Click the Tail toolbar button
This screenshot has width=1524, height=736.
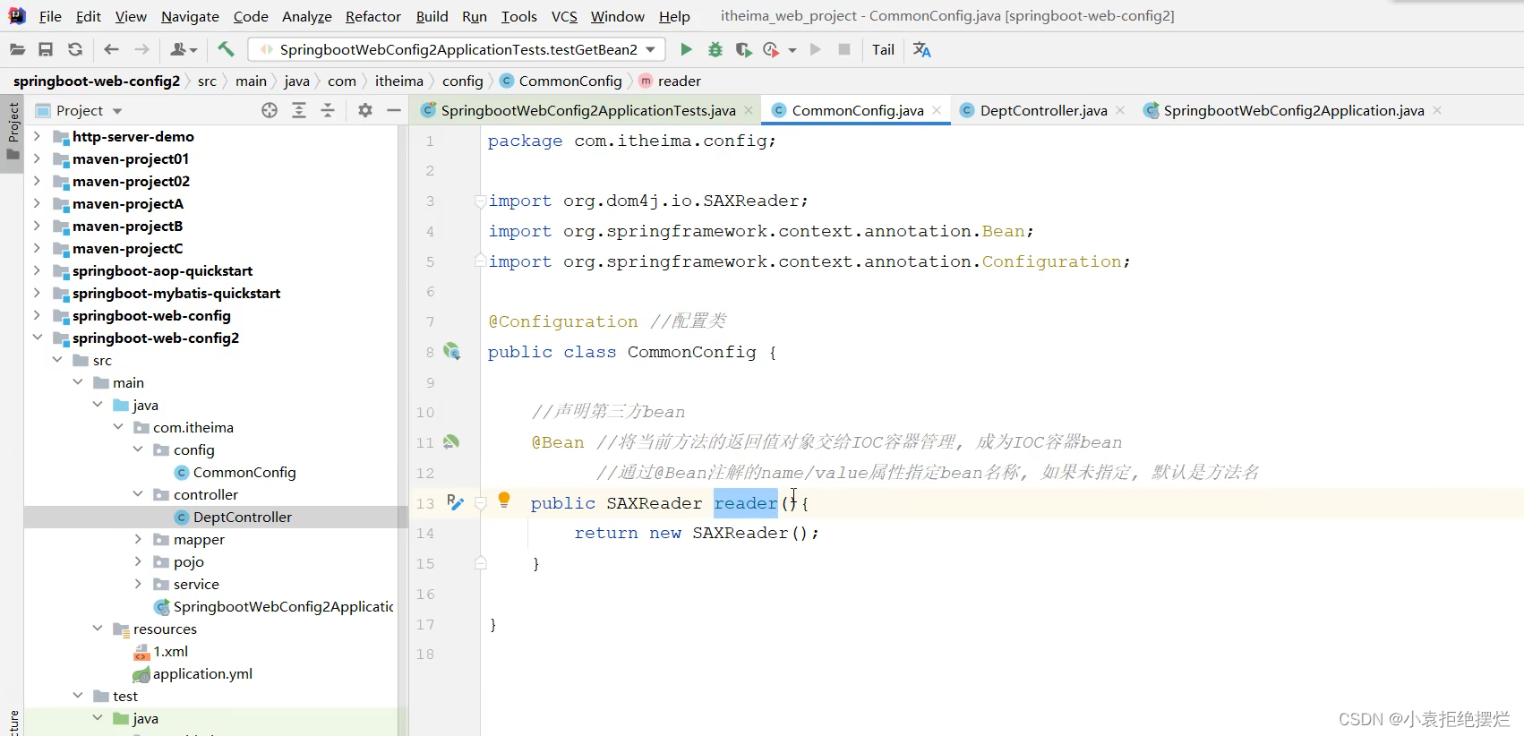(x=883, y=49)
